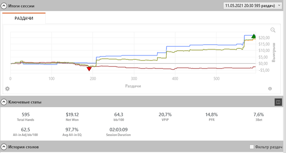Collapse the Ключевые статы section
The height and width of the screenshot is (153, 286).
pos(4,102)
